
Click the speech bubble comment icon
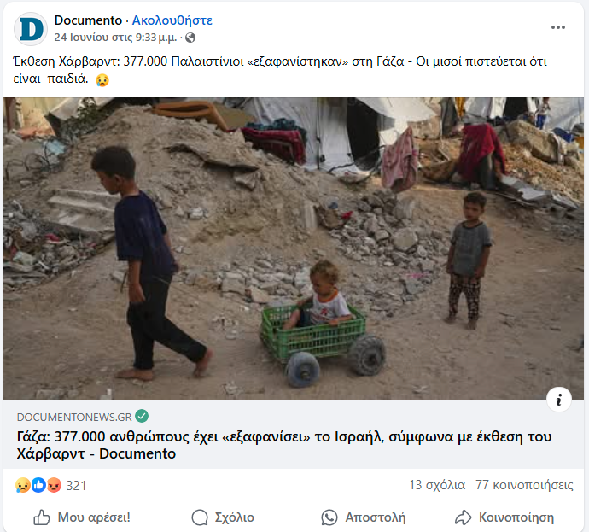200,517
